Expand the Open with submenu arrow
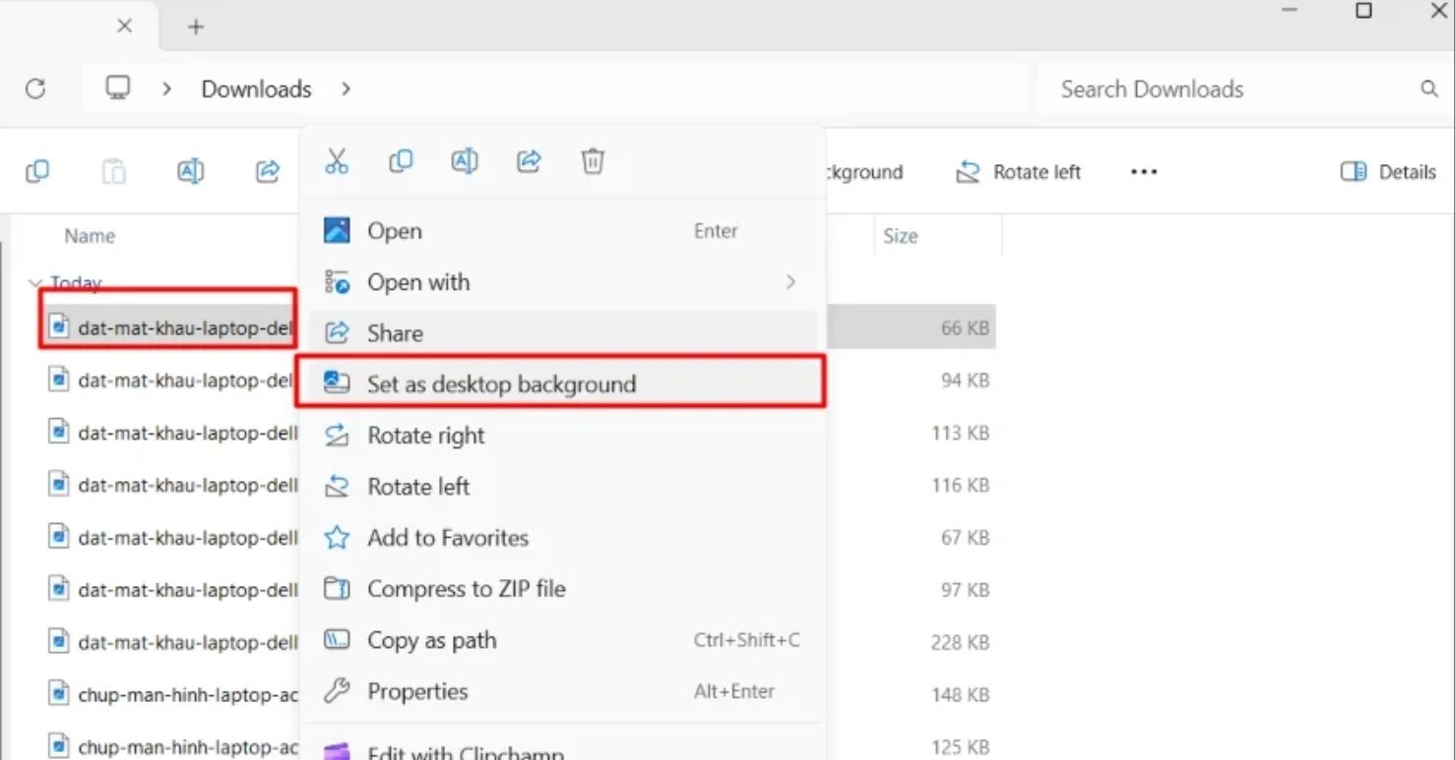The height and width of the screenshot is (760, 1455). pyautogui.click(x=790, y=282)
